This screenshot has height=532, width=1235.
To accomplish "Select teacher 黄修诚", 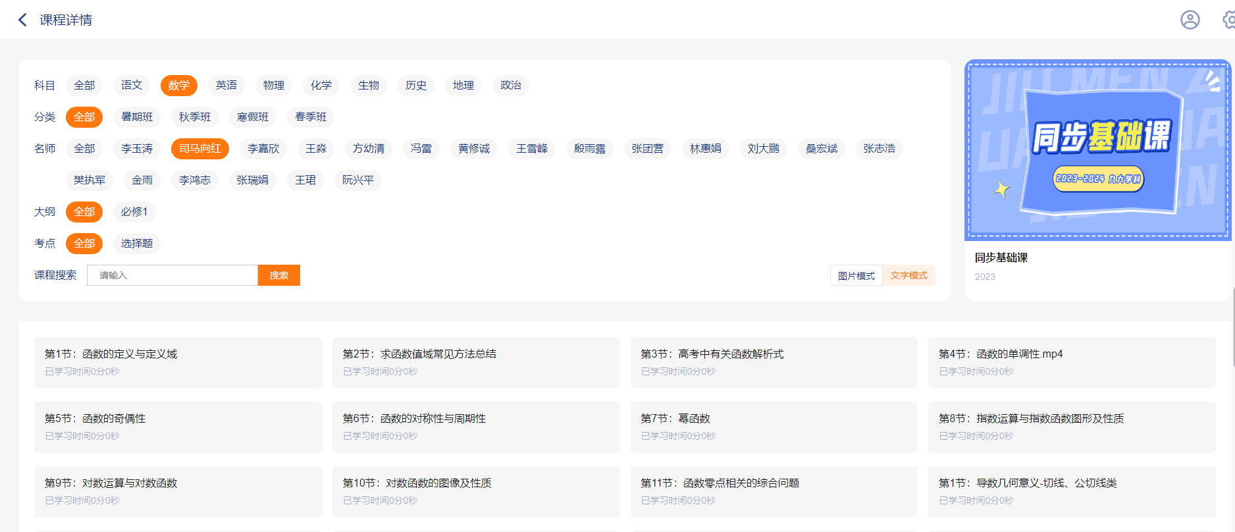I will tap(474, 148).
